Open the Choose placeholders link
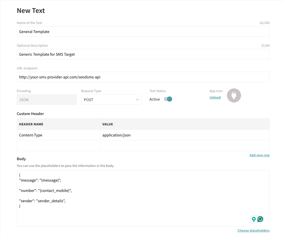Screen dimensions: 284x235 tap(253, 230)
